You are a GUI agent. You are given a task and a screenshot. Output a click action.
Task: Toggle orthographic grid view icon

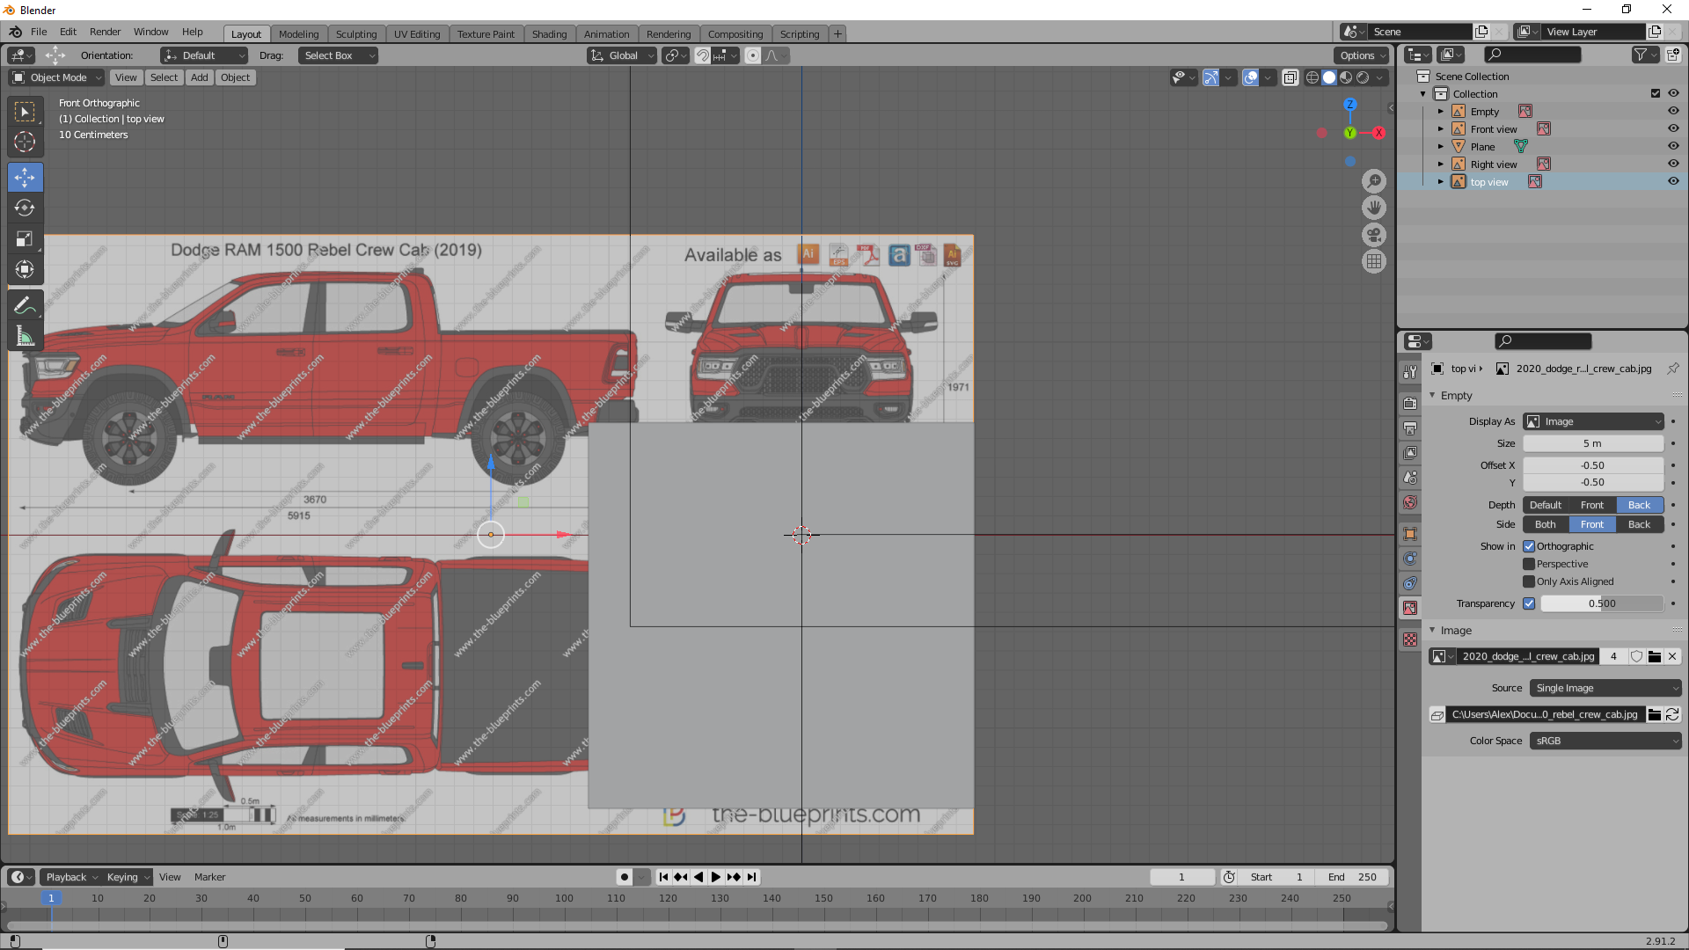[1373, 261]
